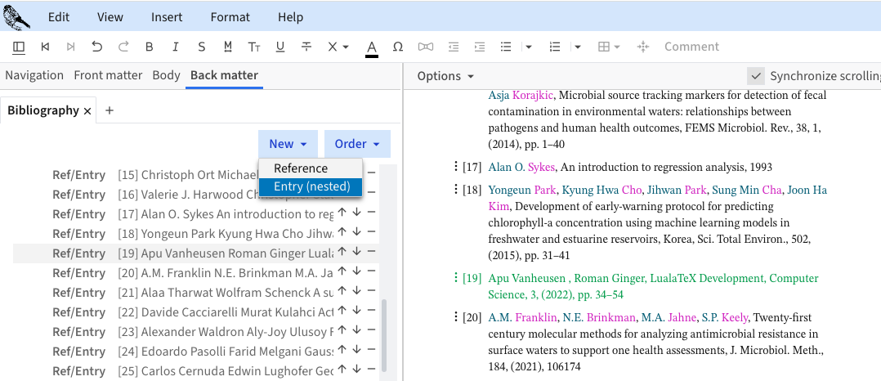Open the table insert dropdown
This screenshot has width=881, height=381.
[x=609, y=47]
